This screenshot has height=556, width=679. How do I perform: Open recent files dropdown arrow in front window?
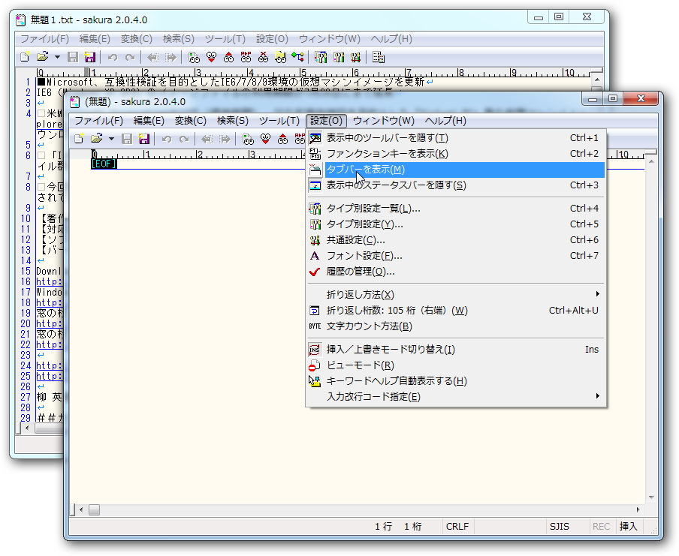click(x=111, y=139)
